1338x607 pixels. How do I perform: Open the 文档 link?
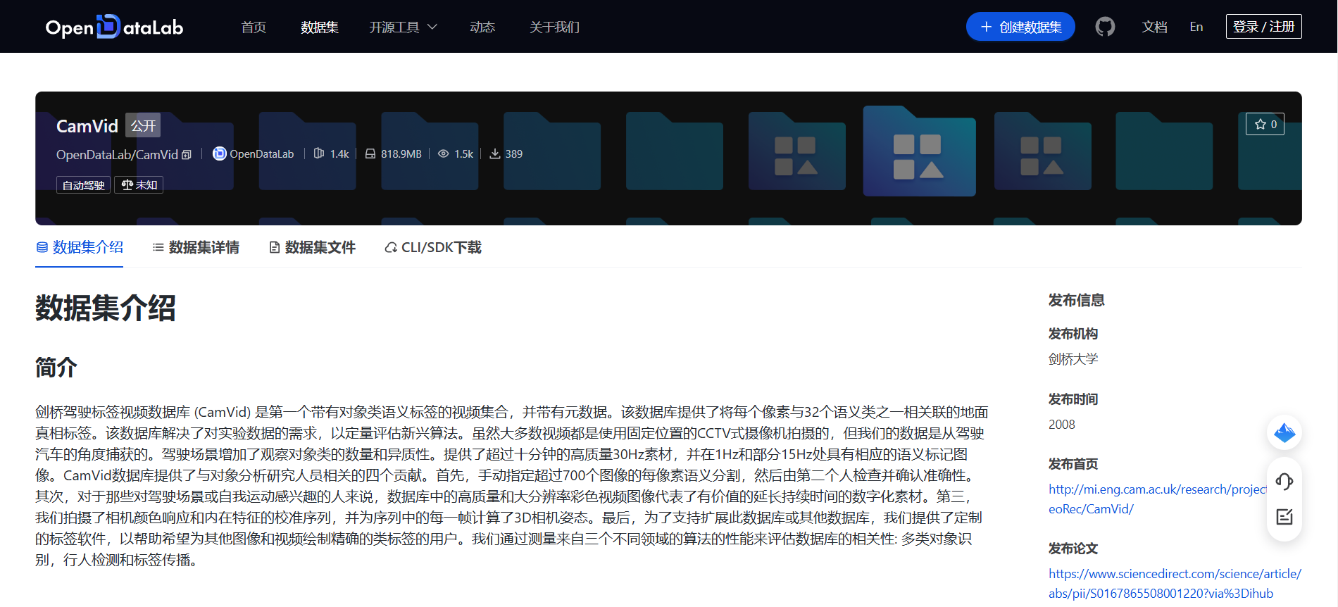(1155, 27)
